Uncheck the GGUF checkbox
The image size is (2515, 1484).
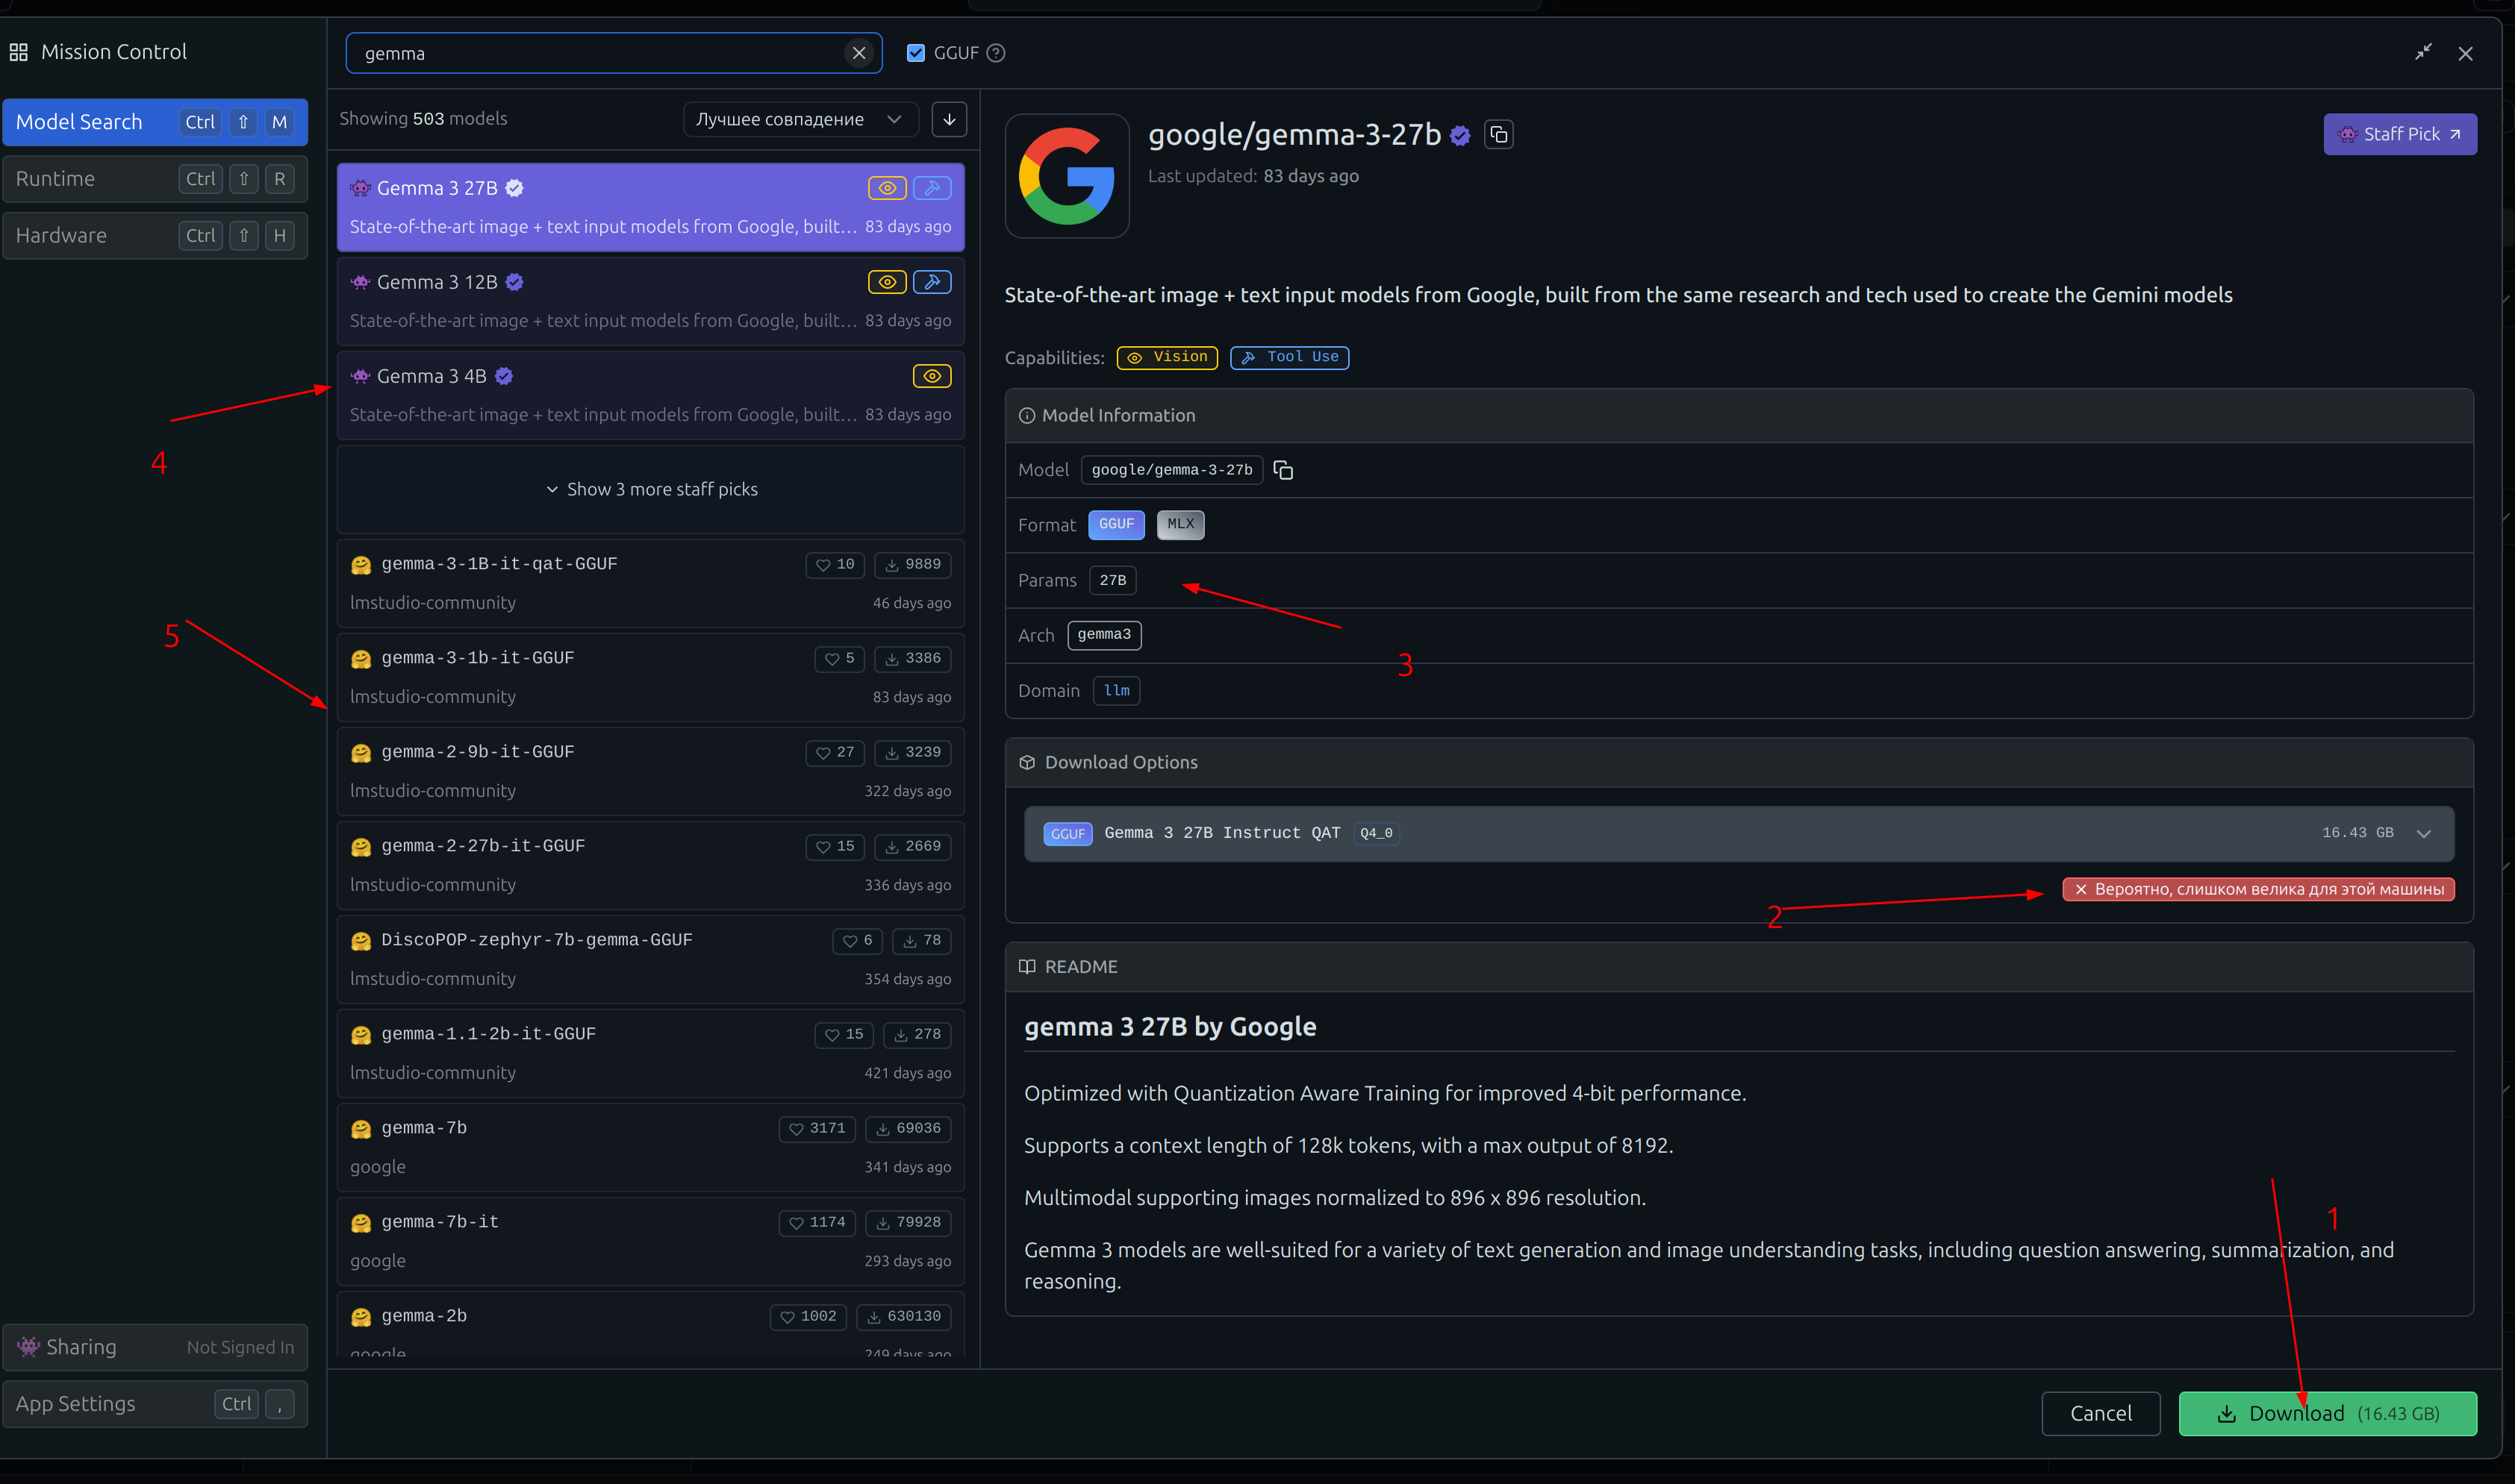pyautogui.click(x=915, y=53)
